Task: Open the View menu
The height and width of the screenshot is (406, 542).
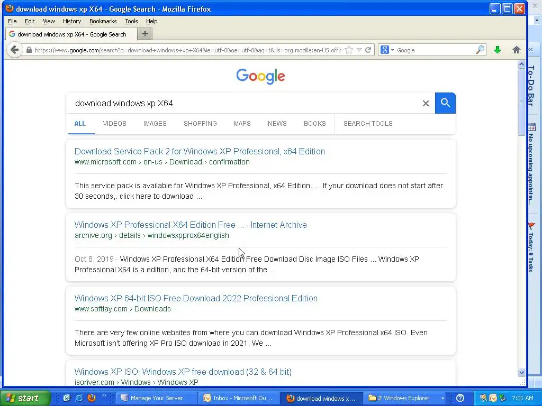Action: coord(49,21)
